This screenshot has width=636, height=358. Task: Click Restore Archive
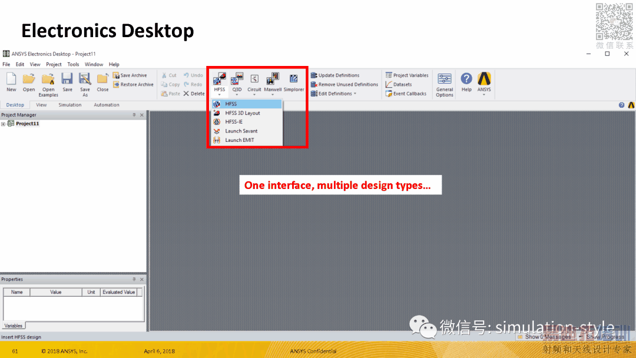pos(133,84)
